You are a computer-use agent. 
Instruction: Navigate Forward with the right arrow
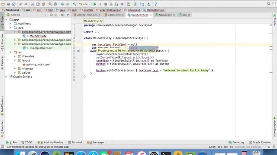click(68, 4)
